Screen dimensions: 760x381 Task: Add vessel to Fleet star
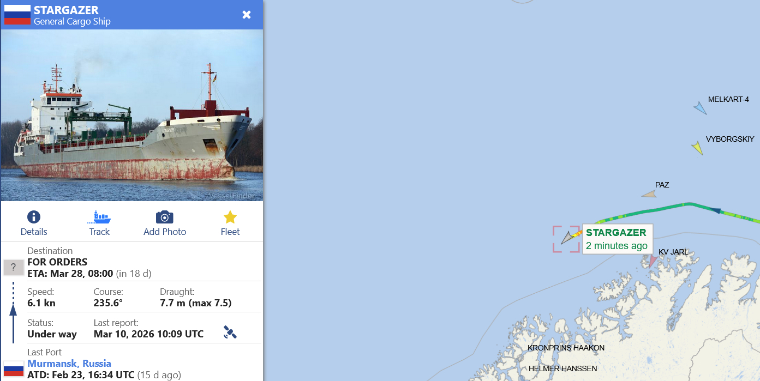point(230,217)
